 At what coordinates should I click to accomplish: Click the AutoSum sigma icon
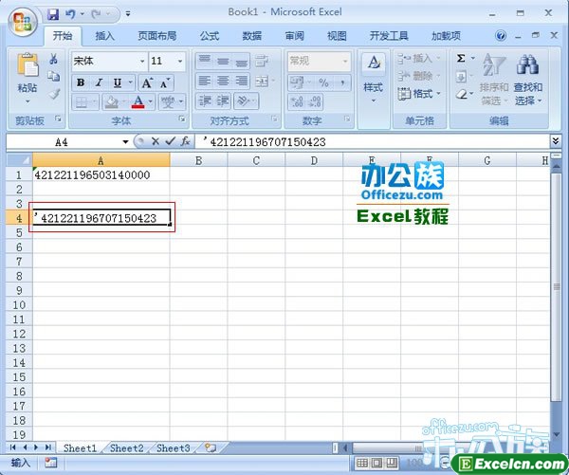461,58
